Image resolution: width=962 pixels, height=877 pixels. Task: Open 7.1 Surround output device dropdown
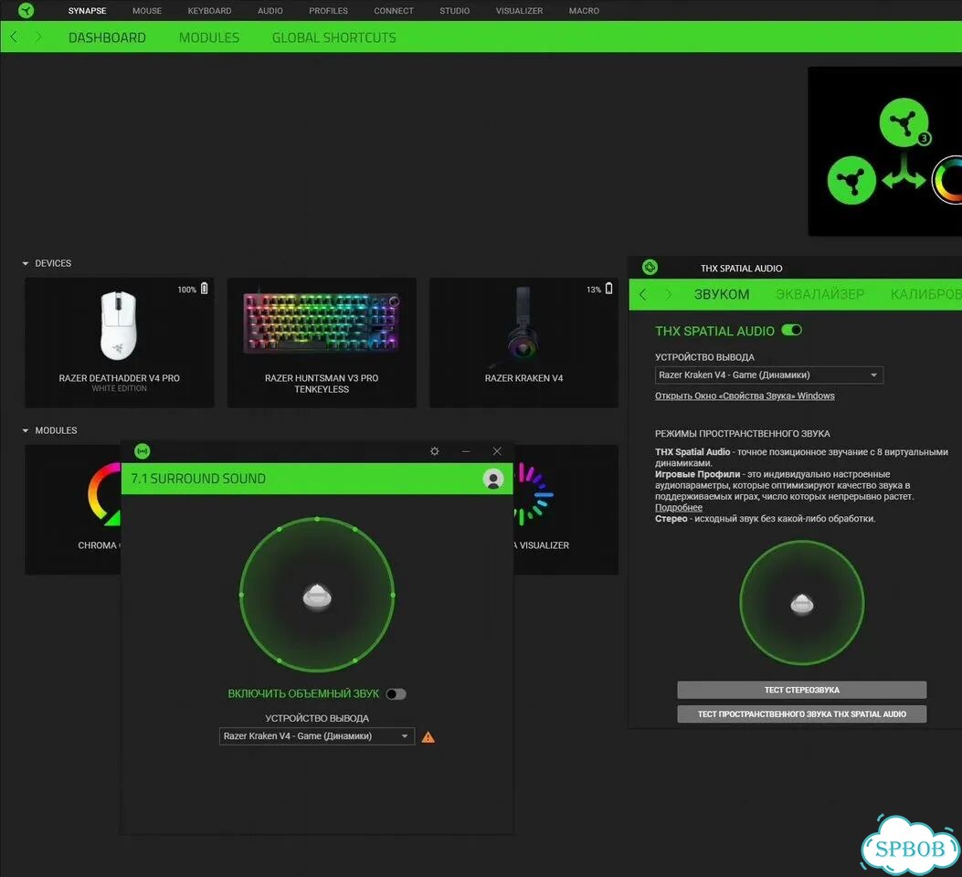[317, 736]
